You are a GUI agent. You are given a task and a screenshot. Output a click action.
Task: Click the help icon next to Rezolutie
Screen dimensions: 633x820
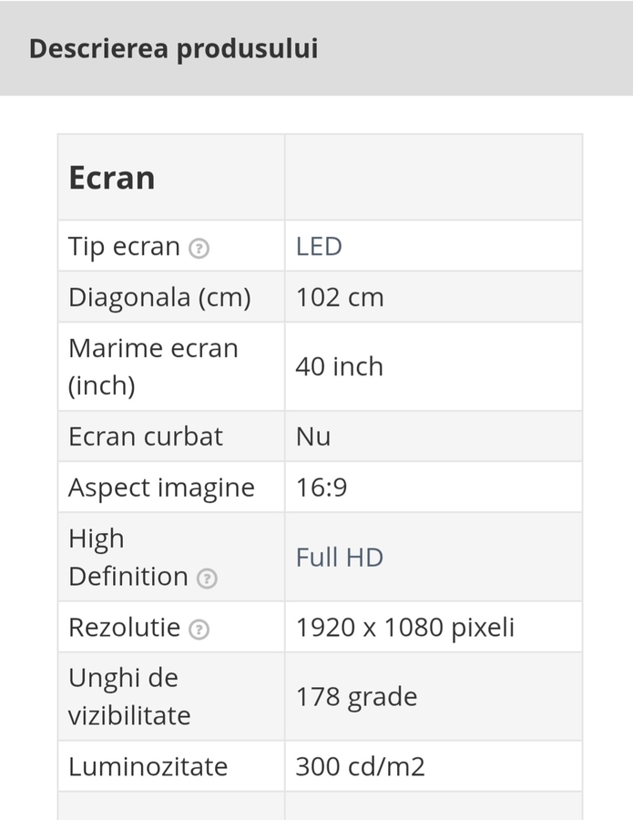(x=199, y=630)
